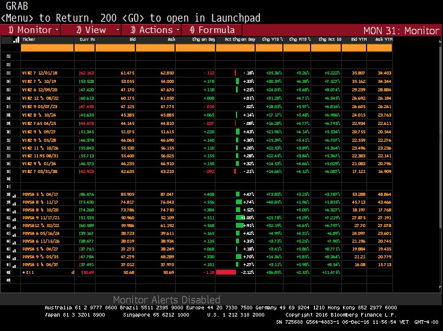
Task: Click orange input field under Ask header
Action: [x=155, y=48]
